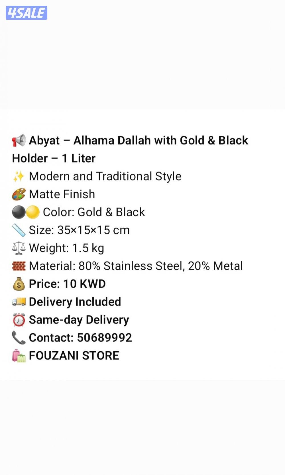Click the paint palette emoji
This screenshot has height=475, width=285.
click(19, 194)
